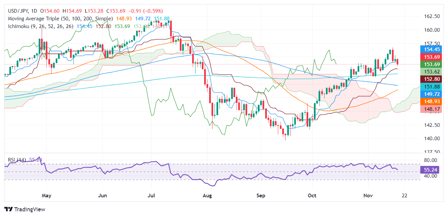Screen dimensions: 448x217
Task: Select cyan 151.88 price axis tag
Action: [x=433, y=86]
